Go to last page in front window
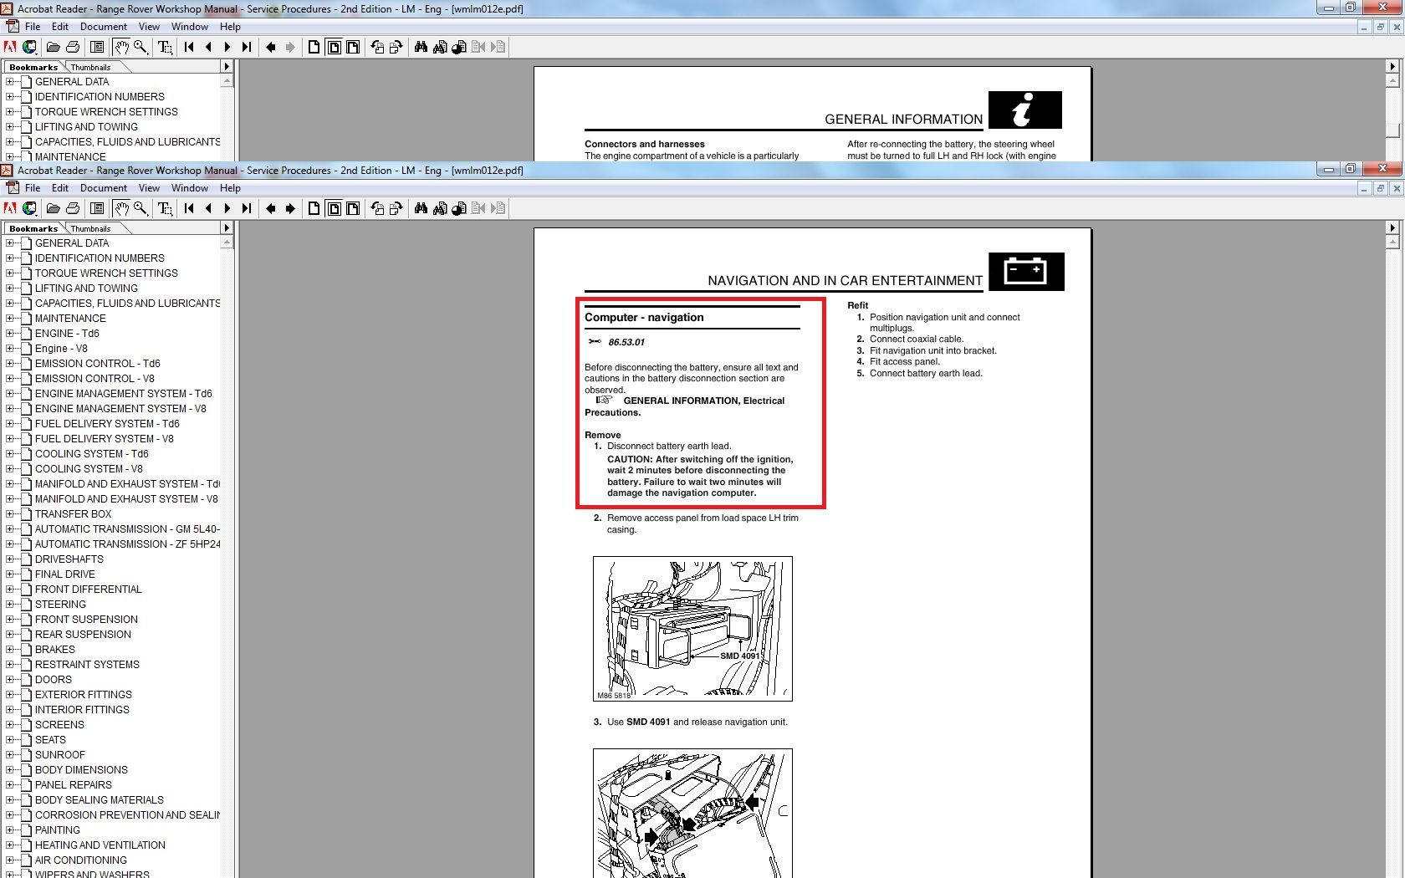This screenshot has height=878, width=1405. click(247, 208)
